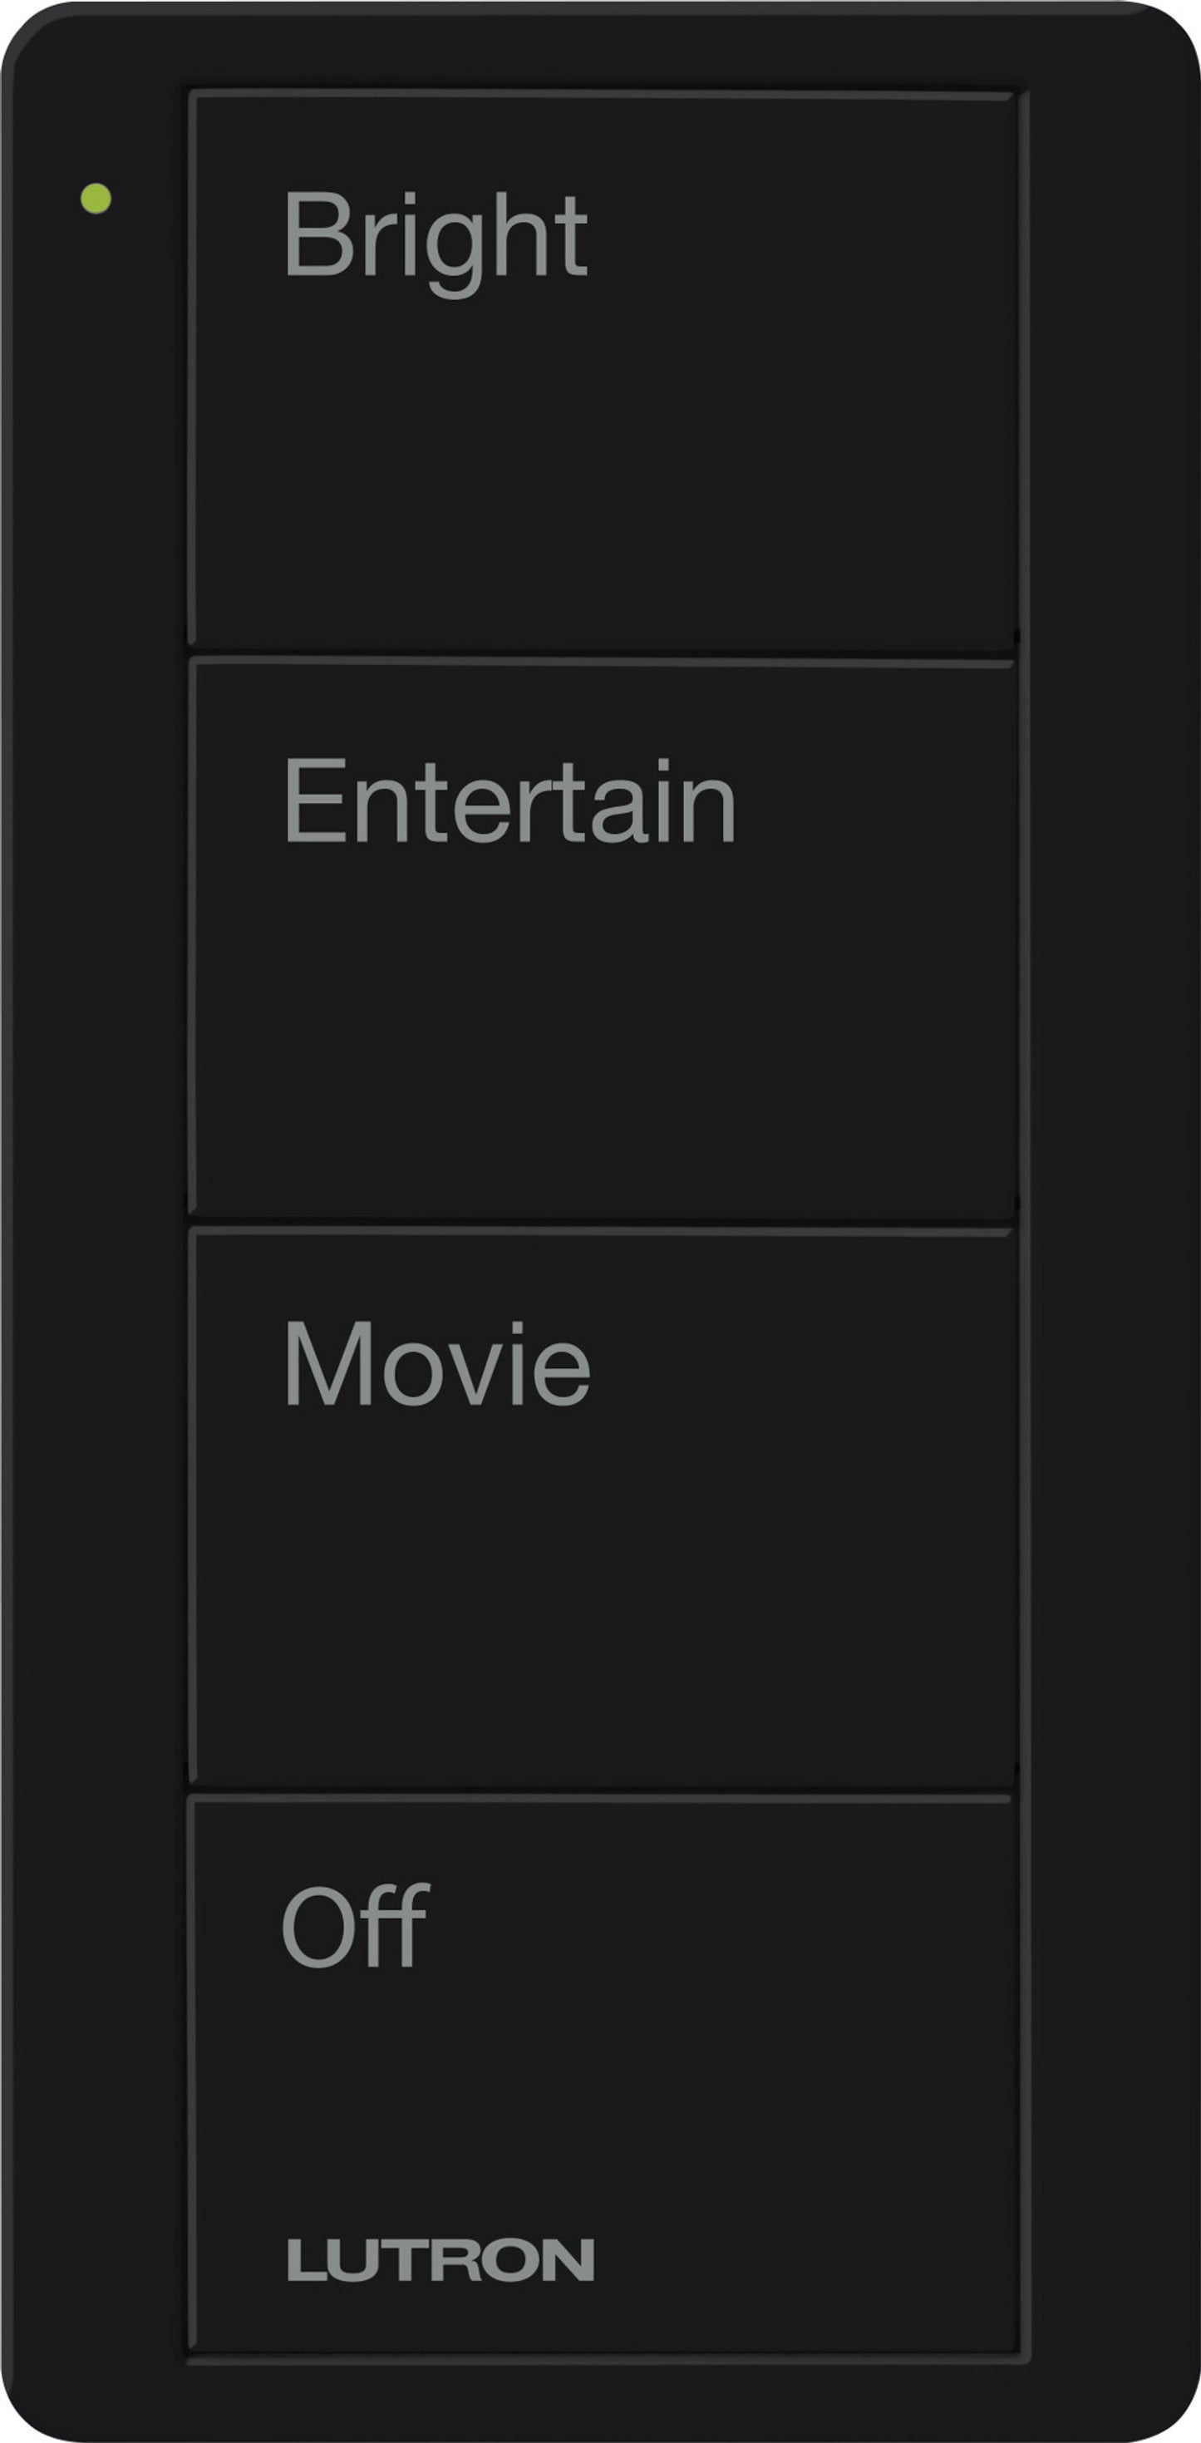Click the "Entertain" label text
This screenshot has height=2443, width=1201.
[x=510, y=800]
